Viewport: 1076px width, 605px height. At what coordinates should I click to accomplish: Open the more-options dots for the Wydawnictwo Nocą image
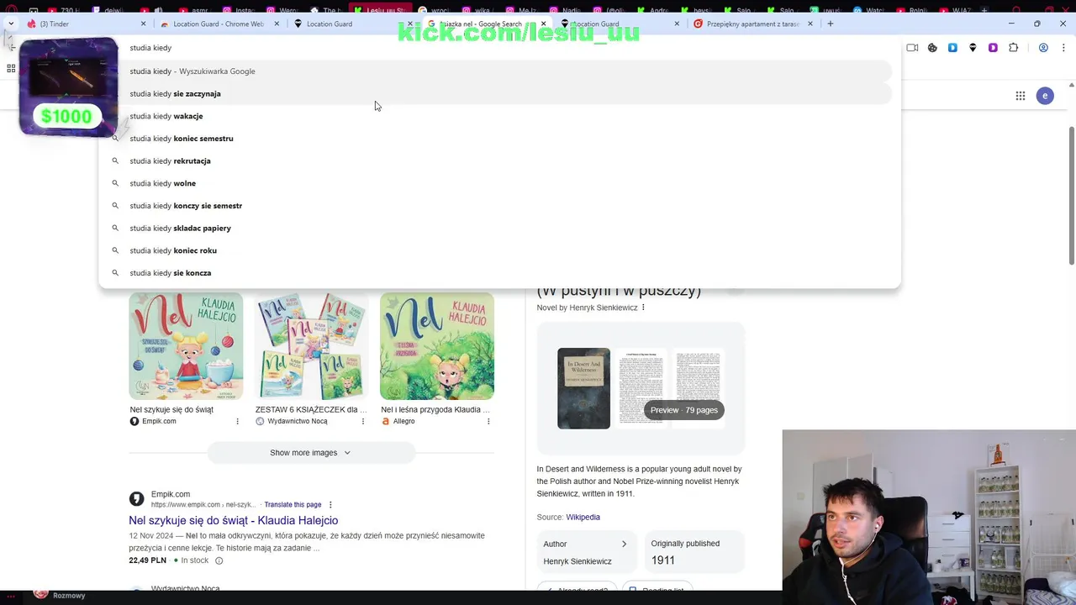(362, 421)
